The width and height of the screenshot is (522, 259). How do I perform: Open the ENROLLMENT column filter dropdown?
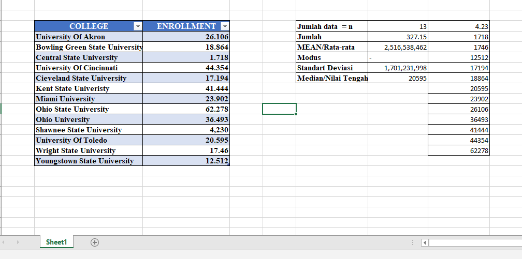[x=225, y=26]
